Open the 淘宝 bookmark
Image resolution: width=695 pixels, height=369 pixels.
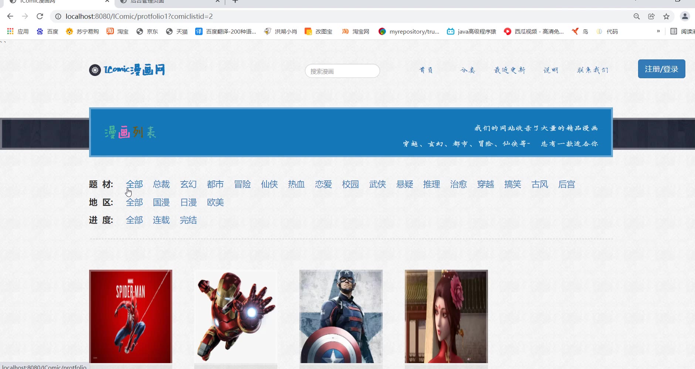click(x=118, y=31)
